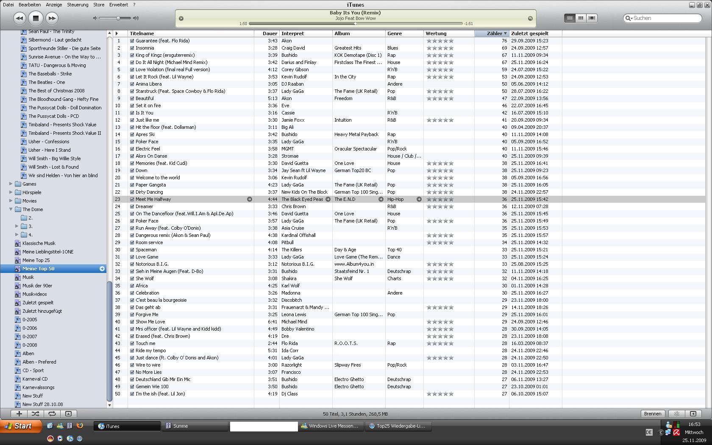Viewport: 712px width, 445px height.
Task: Click store arrow next to Hip-Hop genre
Action: click(x=419, y=199)
